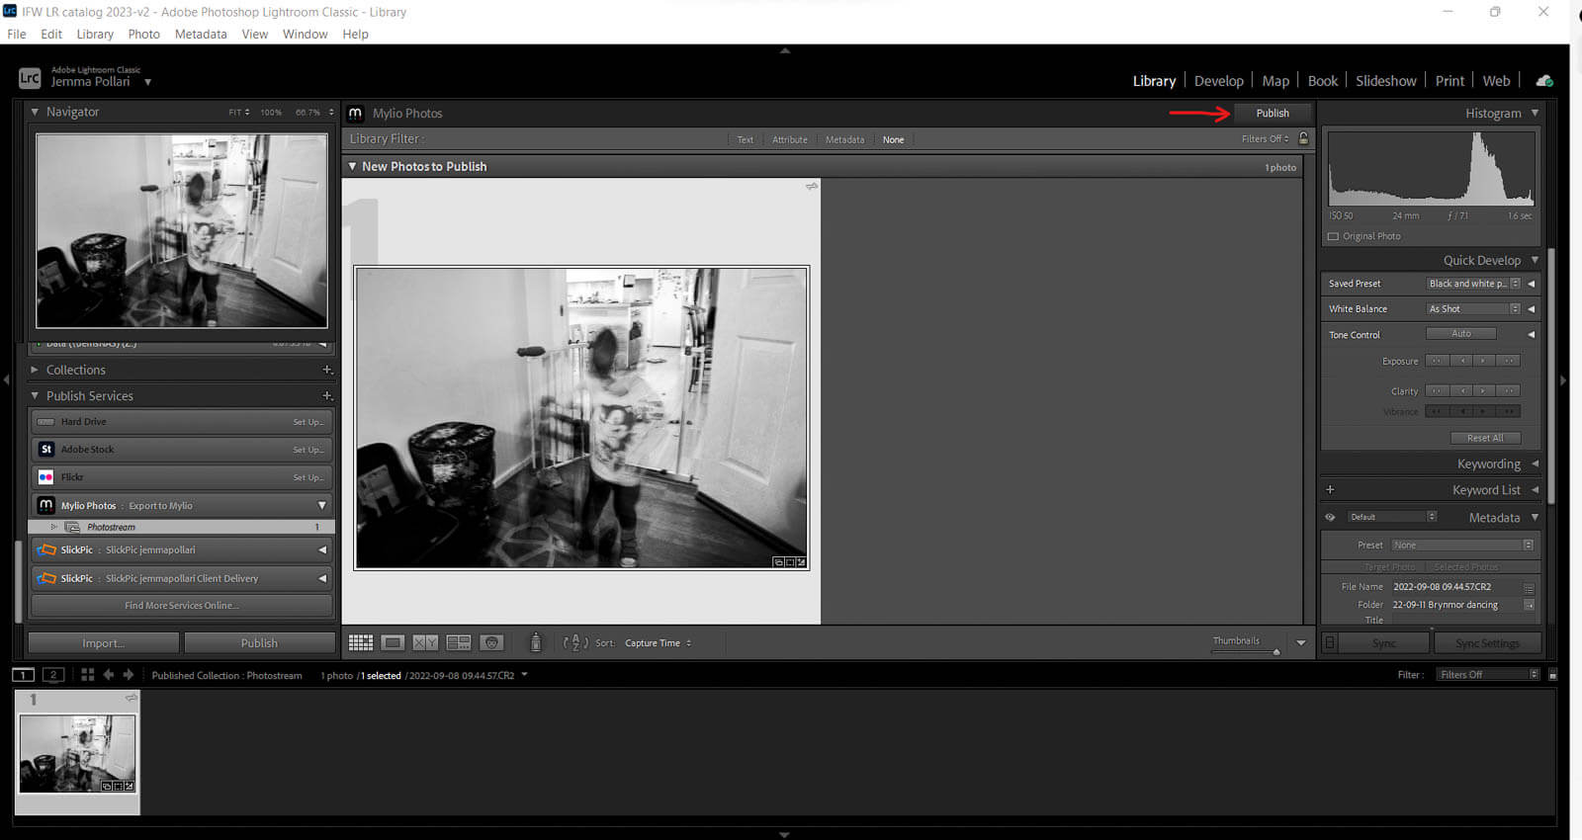Open Survey view in the toolbar
Viewport: 1582px width, 840px height.
(459, 643)
